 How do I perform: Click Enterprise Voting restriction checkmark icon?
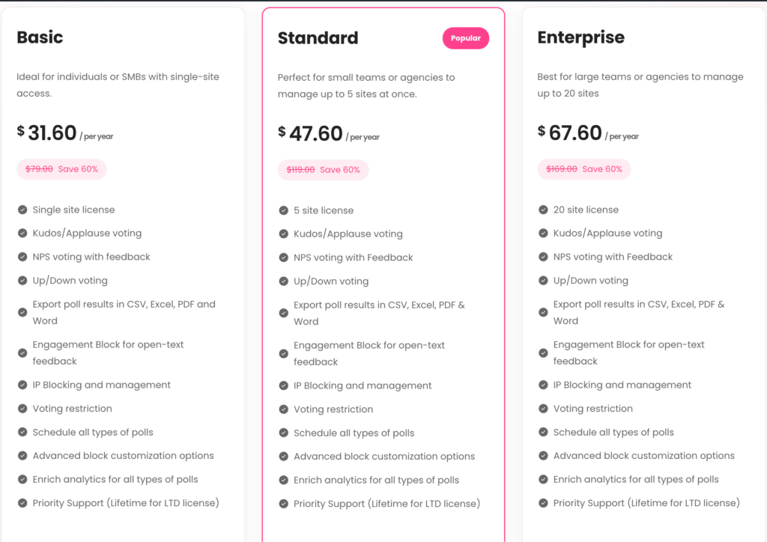pyautogui.click(x=542, y=409)
